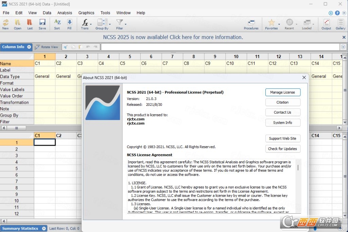The height and width of the screenshot is (232, 348).
Task: Open the File menu
Action: 6,13
